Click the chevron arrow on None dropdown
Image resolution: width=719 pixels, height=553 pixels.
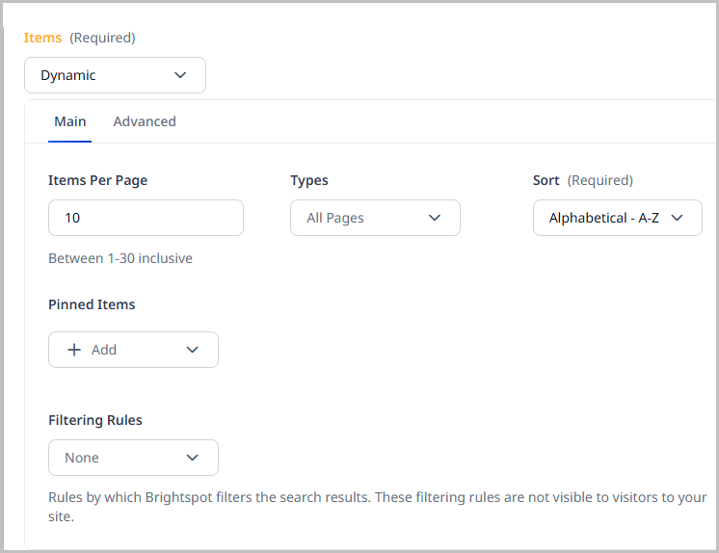tap(192, 458)
